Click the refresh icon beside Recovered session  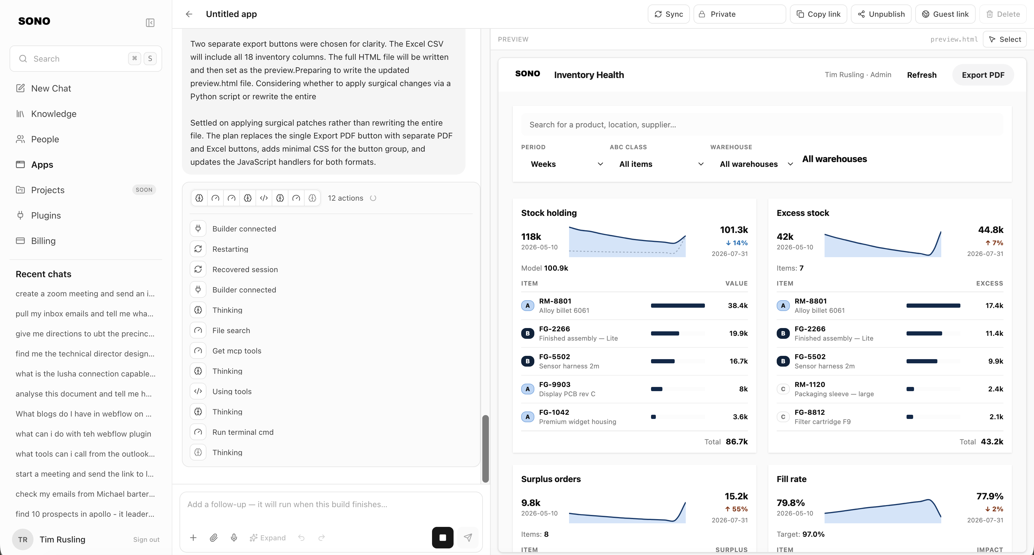click(198, 269)
